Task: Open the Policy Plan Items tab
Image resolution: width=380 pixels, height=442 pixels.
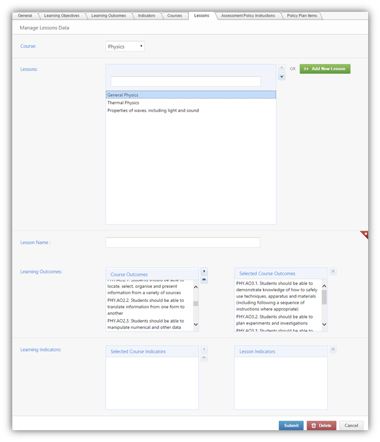Action: [302, 16]
